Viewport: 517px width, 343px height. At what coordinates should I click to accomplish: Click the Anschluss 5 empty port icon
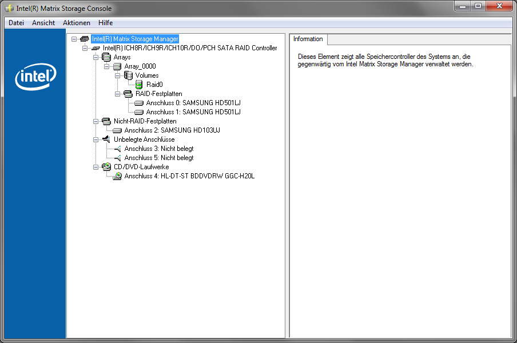coord(117,158)
